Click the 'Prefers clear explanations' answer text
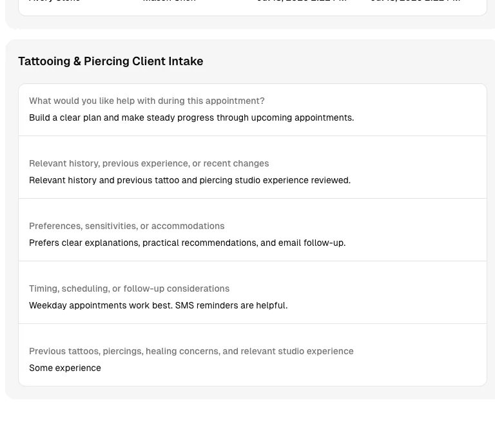Image resolution: width=495 pixels, height=422 pixels. click(187, 243)
